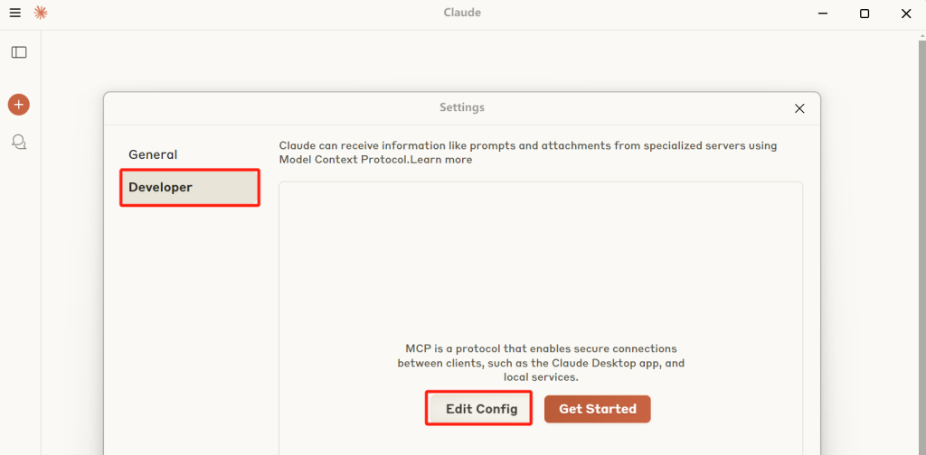The height and width of the screenshot is (455, 926).
Task: Click the MCP protocol description text
Action: pos(541,363)
